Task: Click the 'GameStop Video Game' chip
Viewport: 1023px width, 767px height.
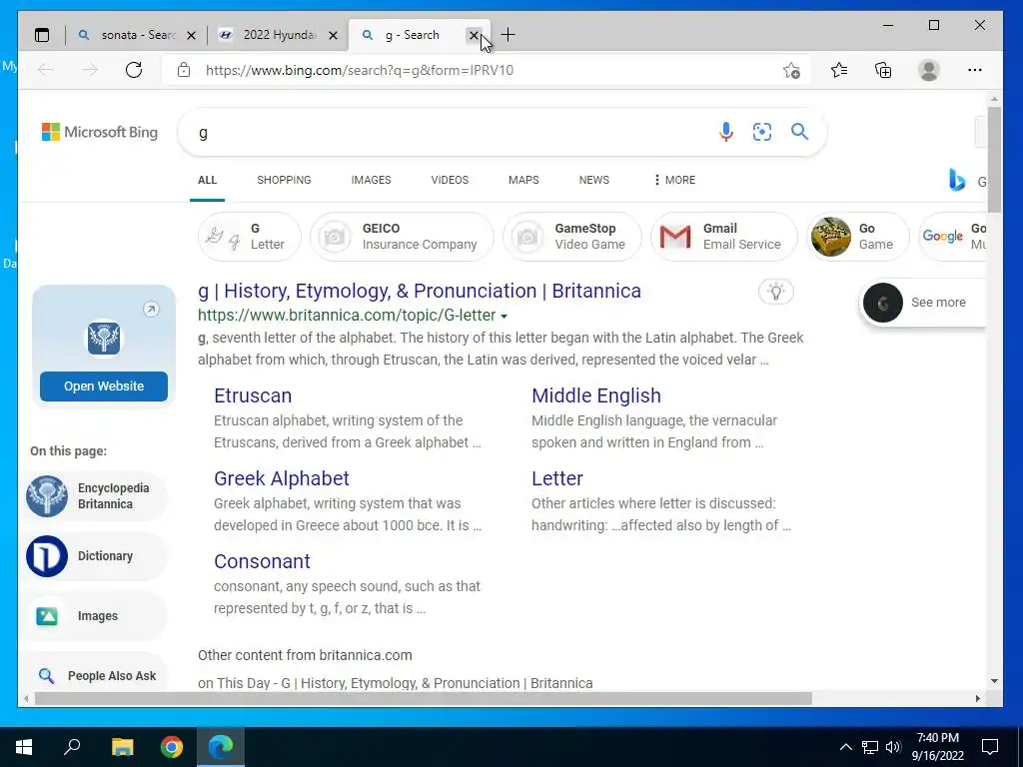Action: pyautogui.click(x=572, y=237)
